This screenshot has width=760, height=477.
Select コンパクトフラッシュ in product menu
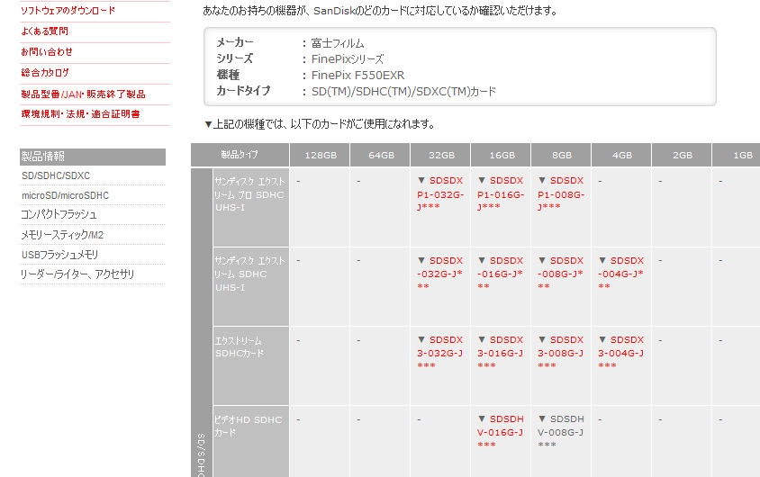pyautogui.click(x=59, y=214)
